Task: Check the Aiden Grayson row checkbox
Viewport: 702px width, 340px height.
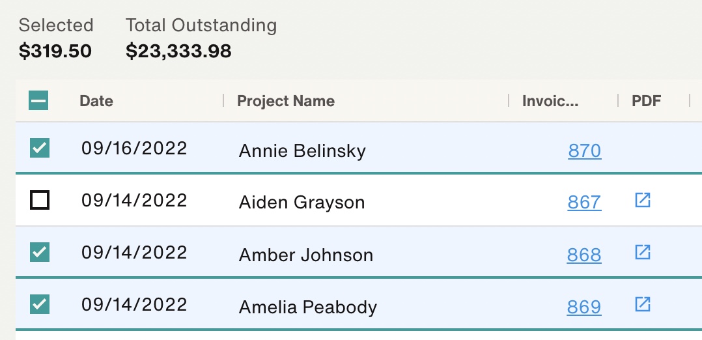Action: point(40,200)
